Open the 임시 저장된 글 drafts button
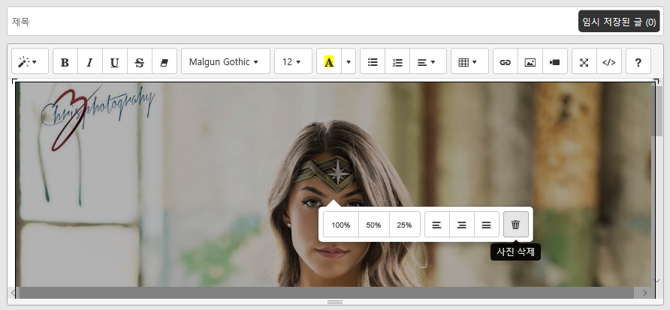The height and width of the screenshot is (310, 670). (x=619, y=22)
